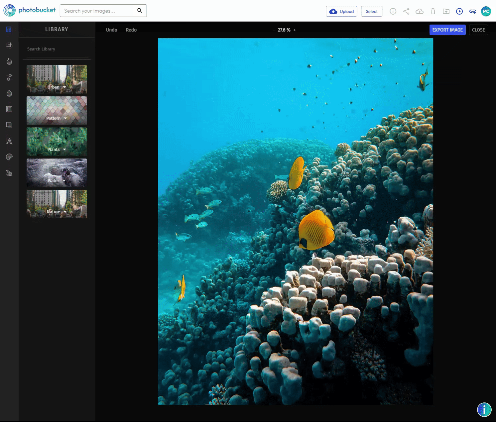Open the Frames tool
Viewport: 496px width, 422px height.
pyautogui.click(x=9, y=109)
